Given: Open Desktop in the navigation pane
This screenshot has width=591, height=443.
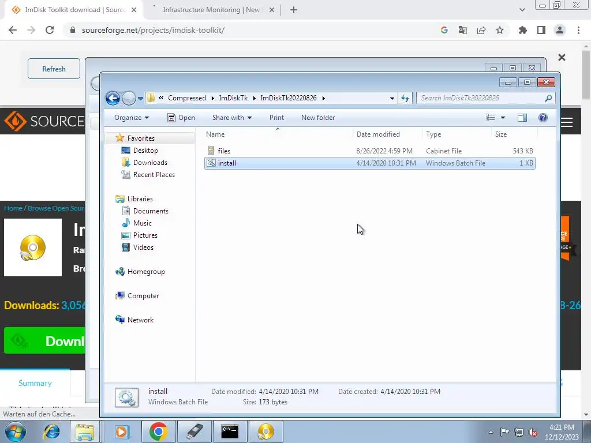Looking at the screenshot, I should tap(145, 151).
